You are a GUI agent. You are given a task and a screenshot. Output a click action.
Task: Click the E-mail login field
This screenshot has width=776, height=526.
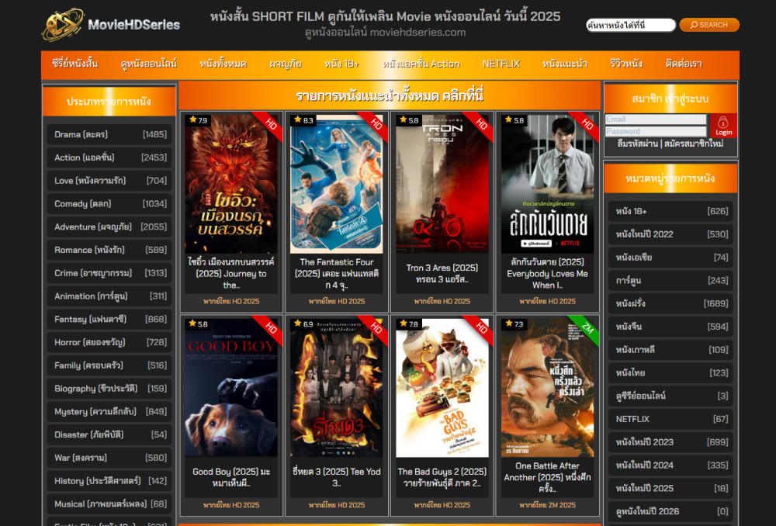656,119
